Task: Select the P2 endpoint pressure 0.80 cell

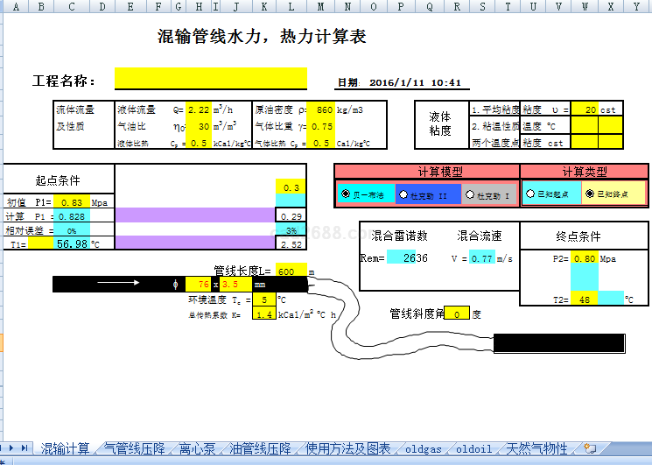Action: click(585, 258)
